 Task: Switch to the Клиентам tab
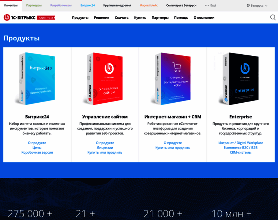pos(11,5)
